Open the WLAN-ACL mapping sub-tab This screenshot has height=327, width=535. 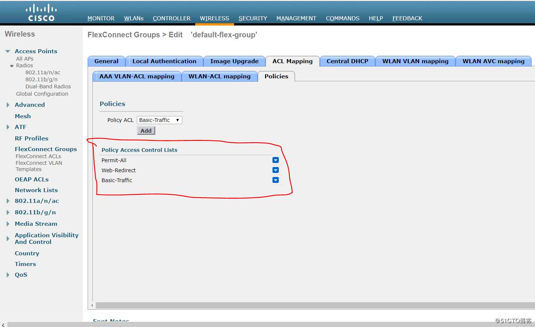tap(220, 76)
